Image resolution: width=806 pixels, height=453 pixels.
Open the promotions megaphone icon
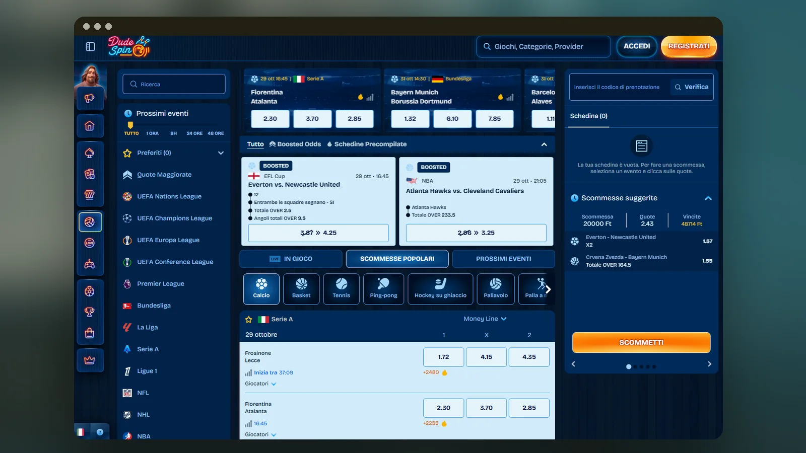point(90,98)
